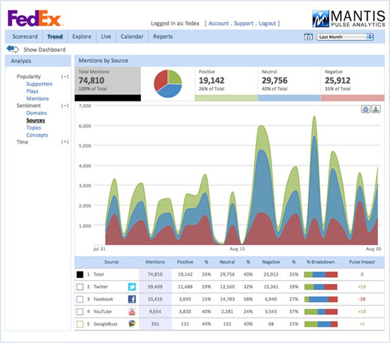Open the Explore tab
This screenshot has width=390, height=343.
pyautogui.click(x=82, y=37)
